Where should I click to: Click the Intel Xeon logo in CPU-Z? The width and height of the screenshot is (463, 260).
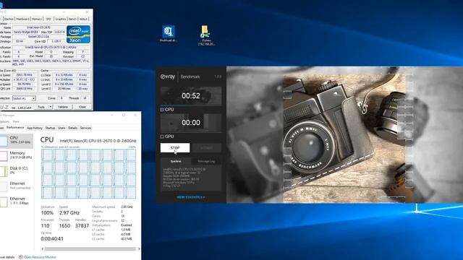pos(79,35)
